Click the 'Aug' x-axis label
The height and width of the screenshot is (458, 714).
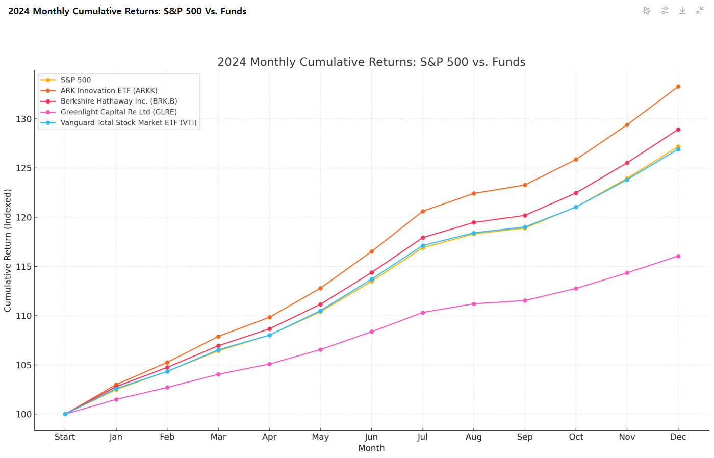[474, 437]
